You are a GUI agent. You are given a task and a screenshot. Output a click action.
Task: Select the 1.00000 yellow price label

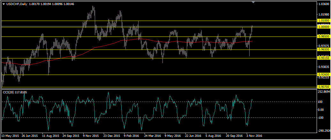click(323, 27)
